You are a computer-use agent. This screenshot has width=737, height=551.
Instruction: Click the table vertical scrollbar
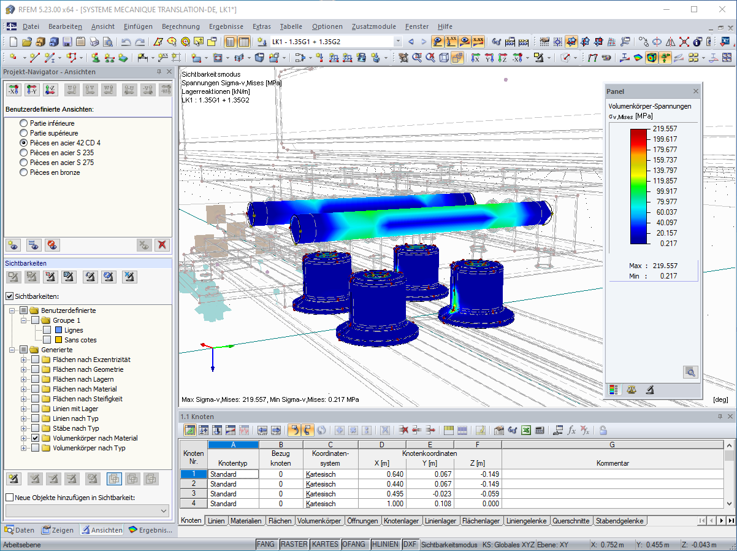pyautogui.click(x=729, y=474)
